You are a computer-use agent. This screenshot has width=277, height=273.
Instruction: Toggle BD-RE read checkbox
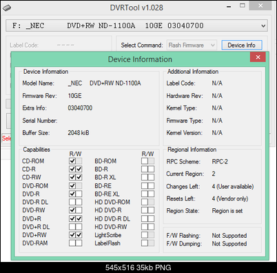coord(145,185)
